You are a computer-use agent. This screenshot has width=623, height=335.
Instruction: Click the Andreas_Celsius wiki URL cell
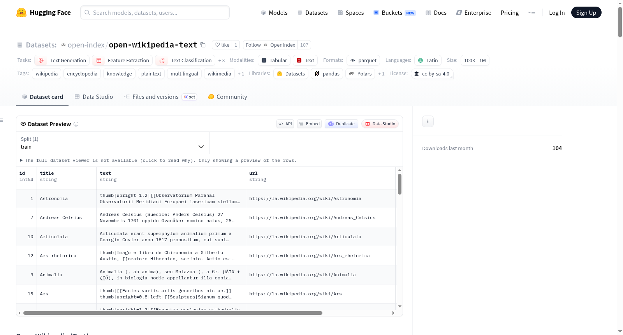coord(320,217)
